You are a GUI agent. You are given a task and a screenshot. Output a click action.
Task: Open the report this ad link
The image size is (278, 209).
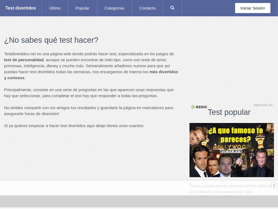pos(263,105)
